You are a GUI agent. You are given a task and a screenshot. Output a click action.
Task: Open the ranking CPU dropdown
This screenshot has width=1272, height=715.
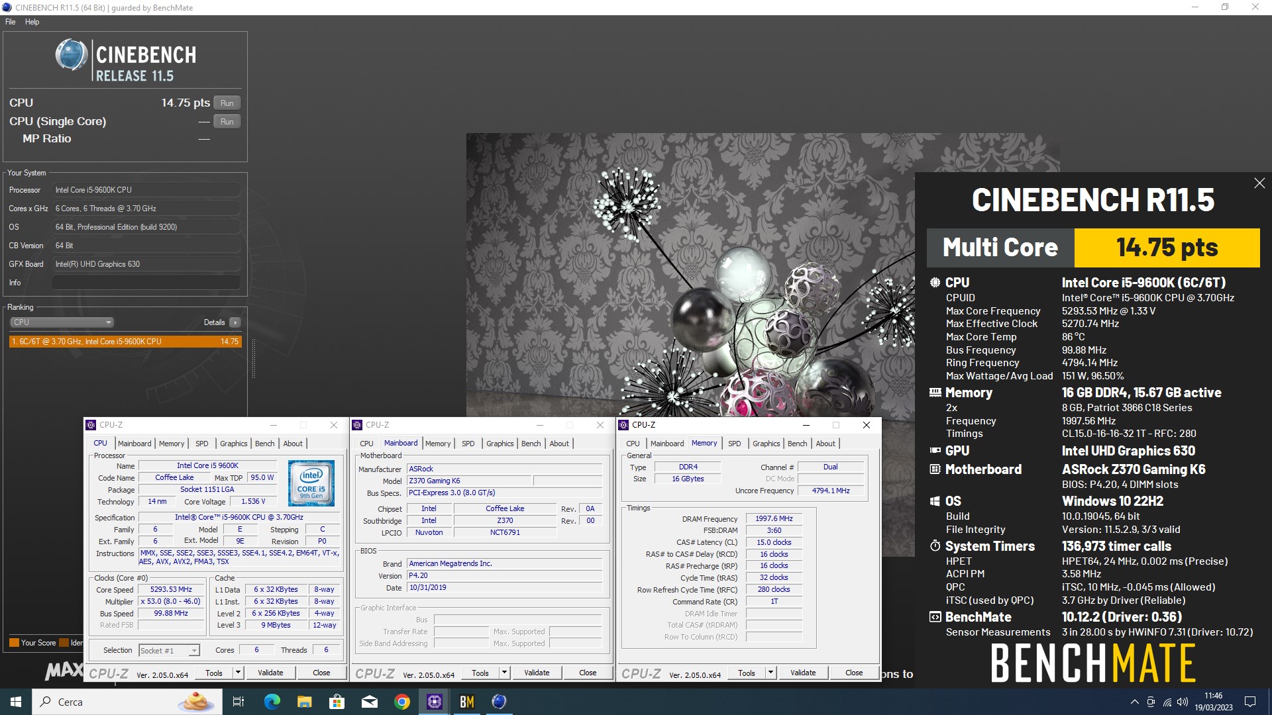pyautogui.click(x=62, y=322)
